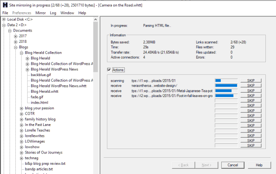Open the File menu
Viewport: 276px width, 174px height.
(5, 13)
